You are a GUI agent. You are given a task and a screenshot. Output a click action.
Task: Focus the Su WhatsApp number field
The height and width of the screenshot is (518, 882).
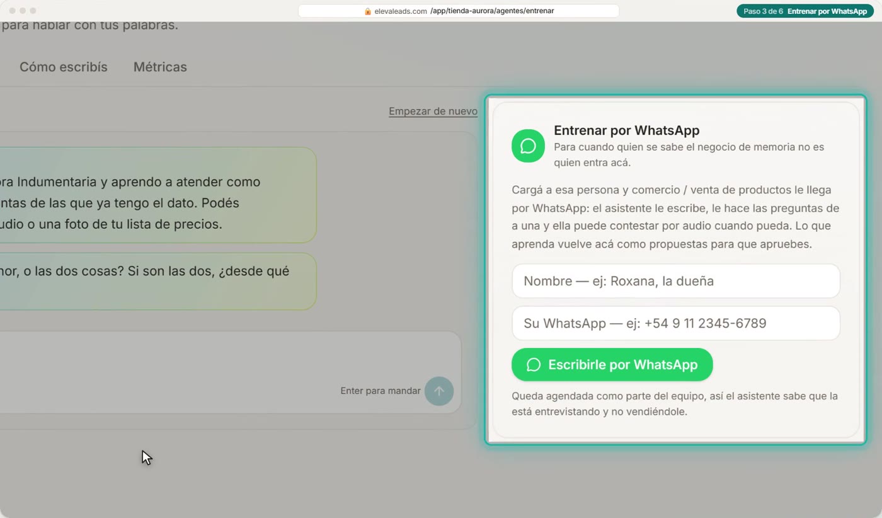[x=676, y=323]
